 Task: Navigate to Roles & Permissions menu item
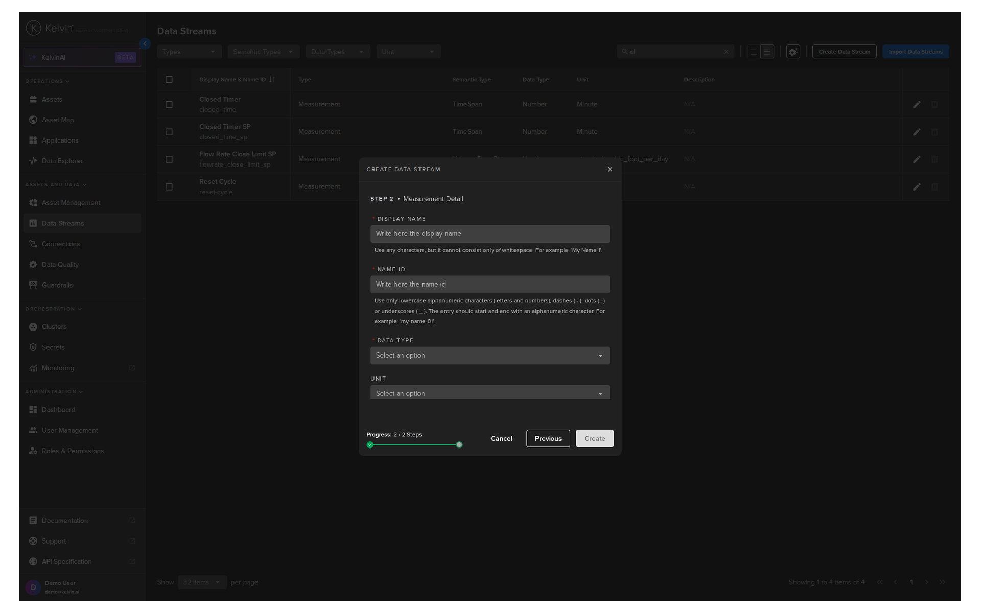(x=73, y=451)
